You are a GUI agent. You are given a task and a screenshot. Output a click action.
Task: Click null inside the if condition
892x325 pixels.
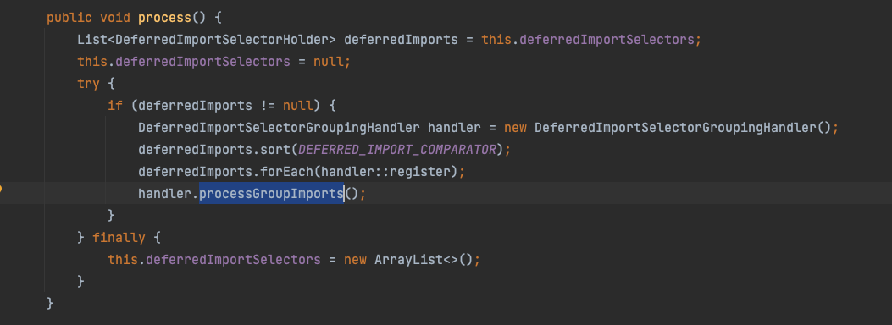point(298,106)
